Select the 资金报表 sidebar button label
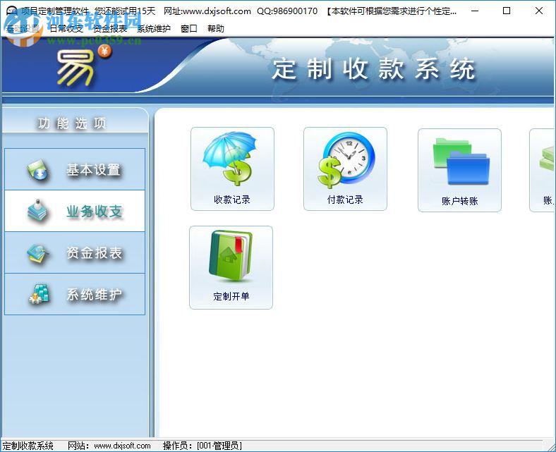The image size is (556, 452). pos(95,253)
